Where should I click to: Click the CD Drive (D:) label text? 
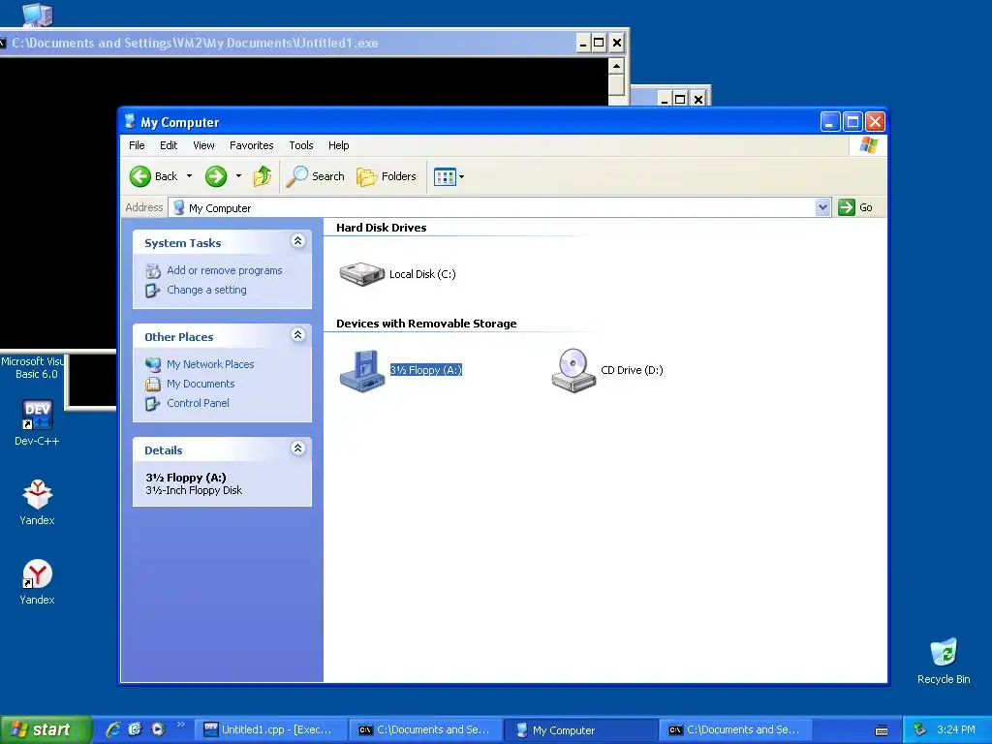[x=632, y=370]
